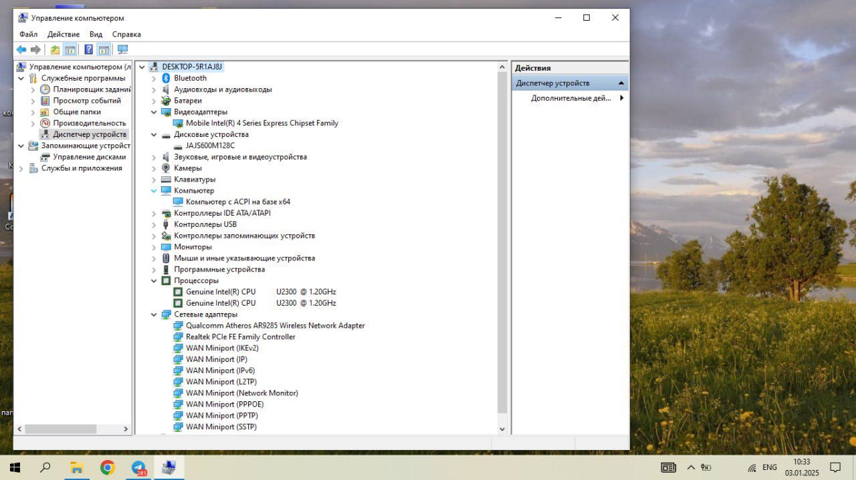Click the Up One Level folder icon
This screenshot has width=856, height=480.
[x=55, y=49]
